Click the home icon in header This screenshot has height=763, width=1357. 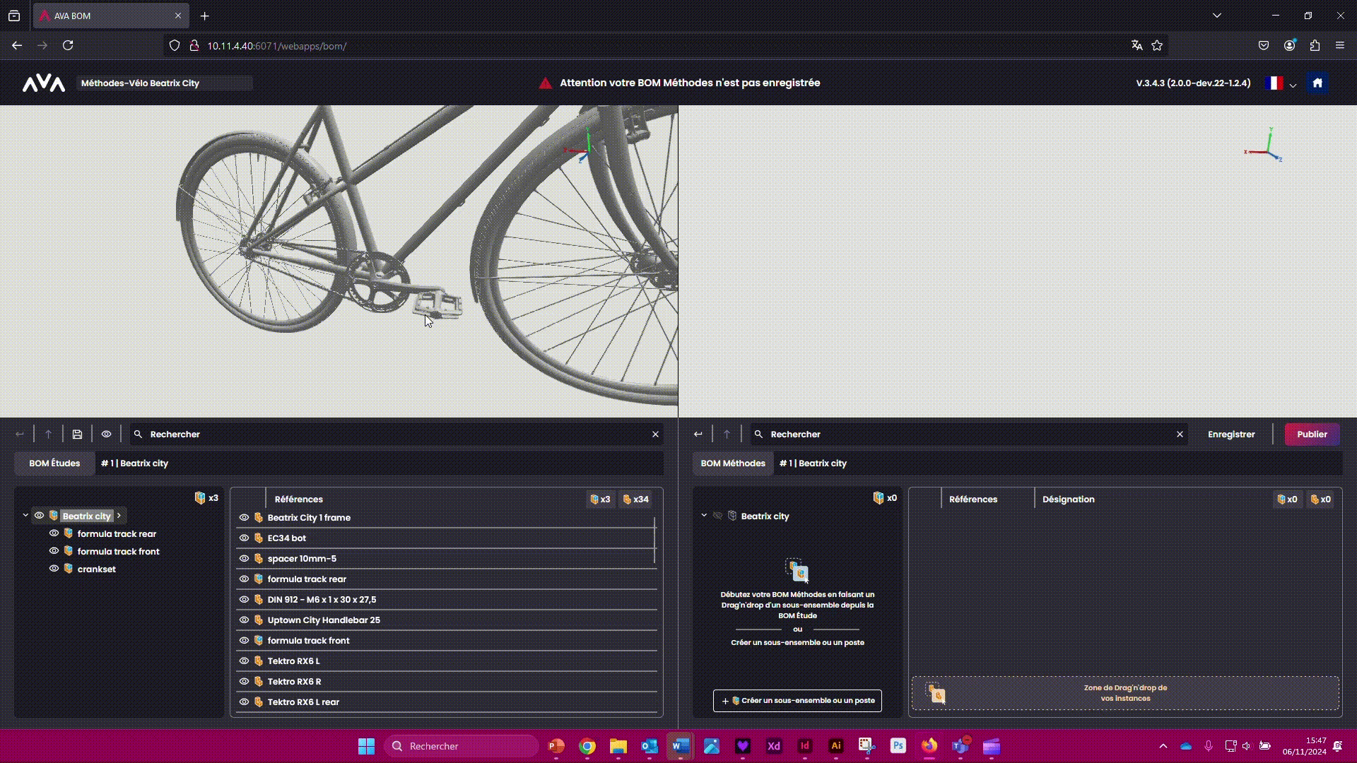[x=1317, y=83]
